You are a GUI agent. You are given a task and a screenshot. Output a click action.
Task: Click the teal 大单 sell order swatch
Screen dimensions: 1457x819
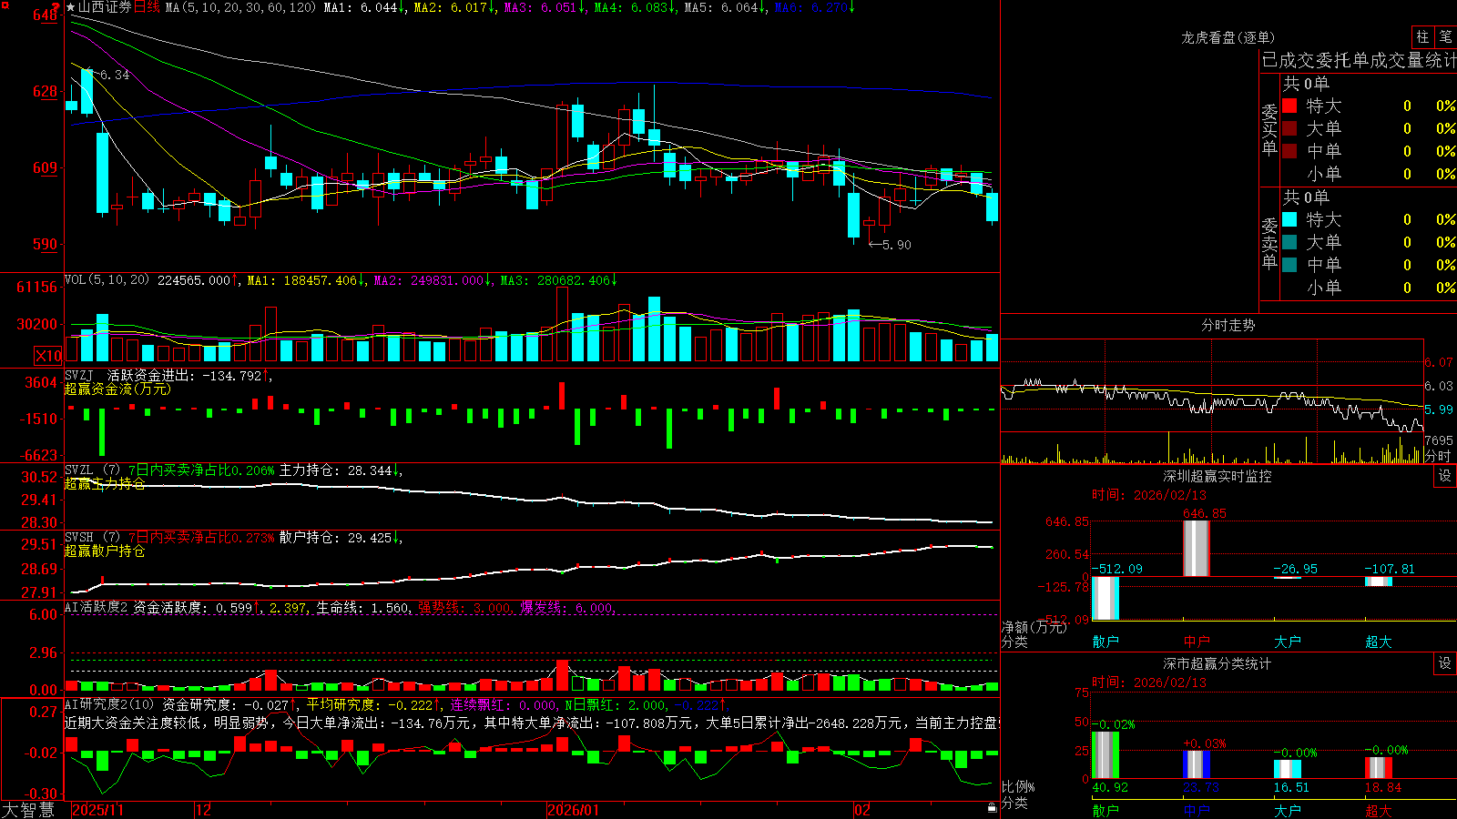pyautogui.click(x=1289, y=242)
